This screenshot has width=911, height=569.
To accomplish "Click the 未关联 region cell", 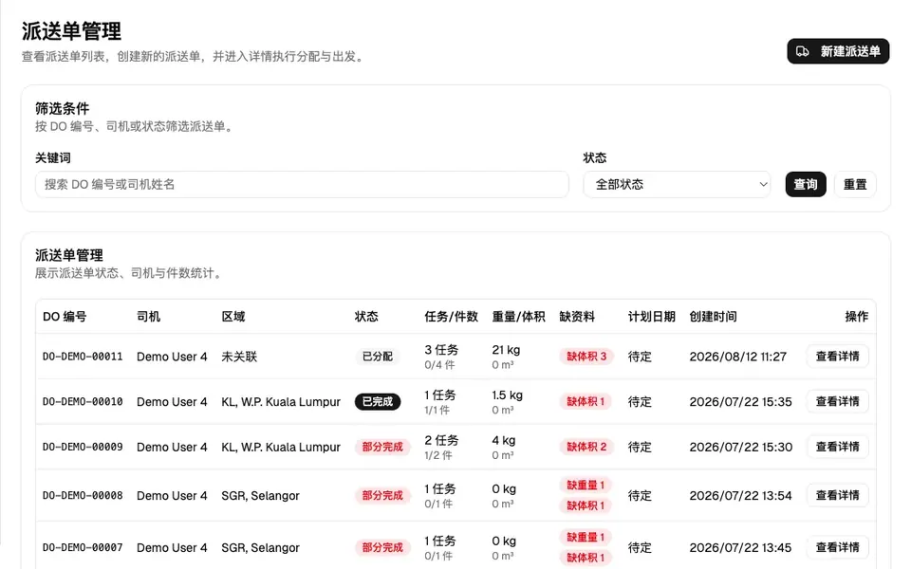I will tap(239, 357).
